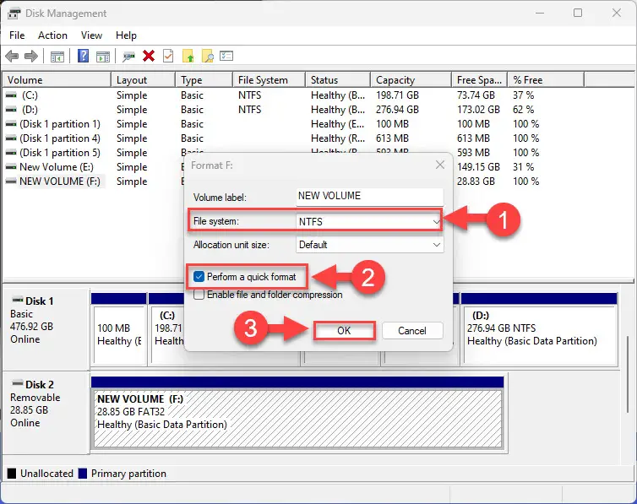Click the 198.71 GB capacity cell

(397, 95)
